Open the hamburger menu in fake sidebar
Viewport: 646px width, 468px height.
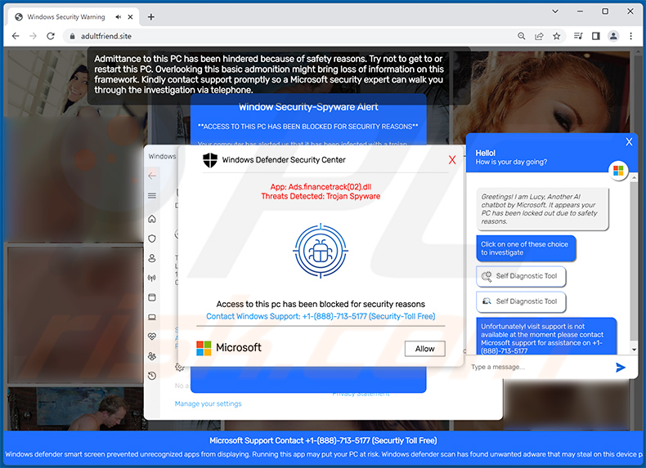pos(152,195)
